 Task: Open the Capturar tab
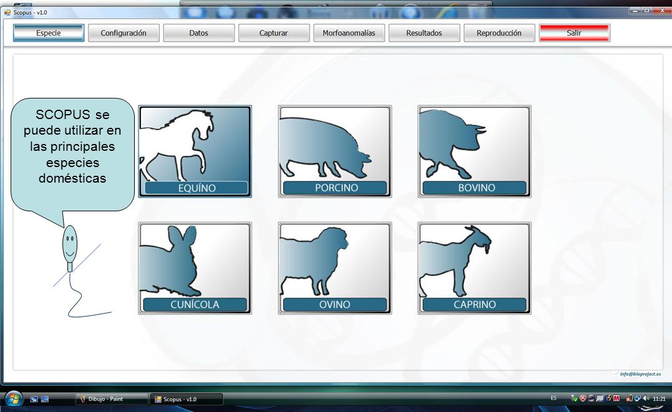(274, 33)
